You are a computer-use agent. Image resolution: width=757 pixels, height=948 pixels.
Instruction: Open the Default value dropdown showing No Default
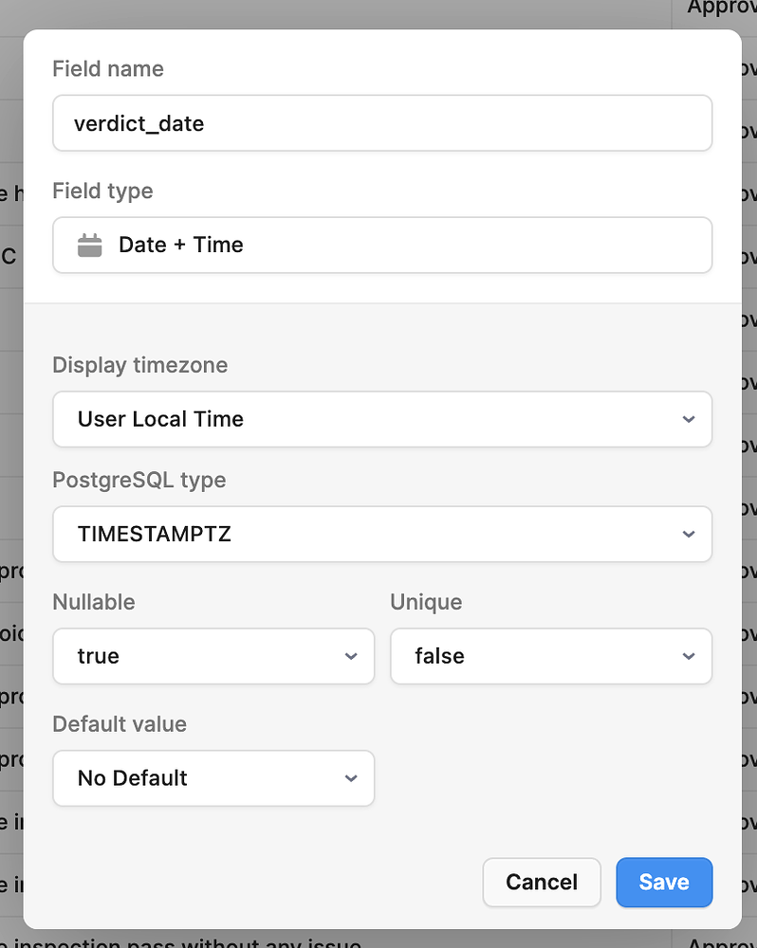pyautogui.click(x=213, y=778)
